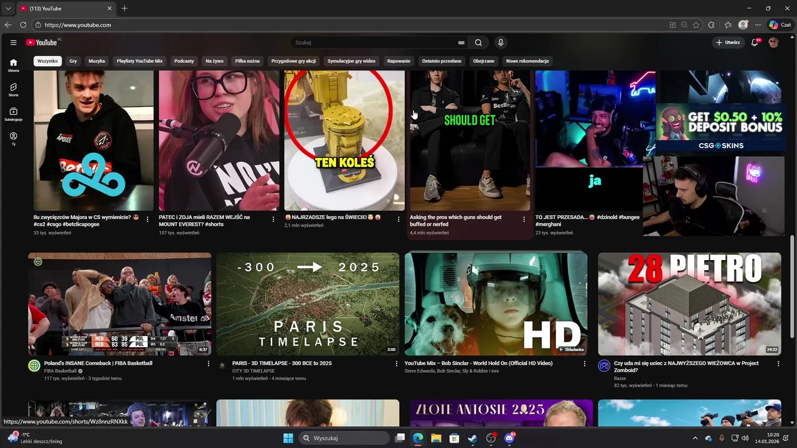Select Playlisty YouTube Mix chip
The image size is (797, 448).
[x=139, y=61]
